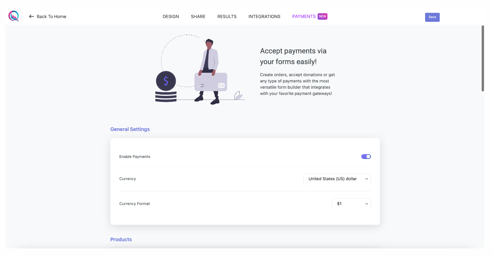Toggle the Enable Payments switch
492x256 pixels.
tap(366, 157)
